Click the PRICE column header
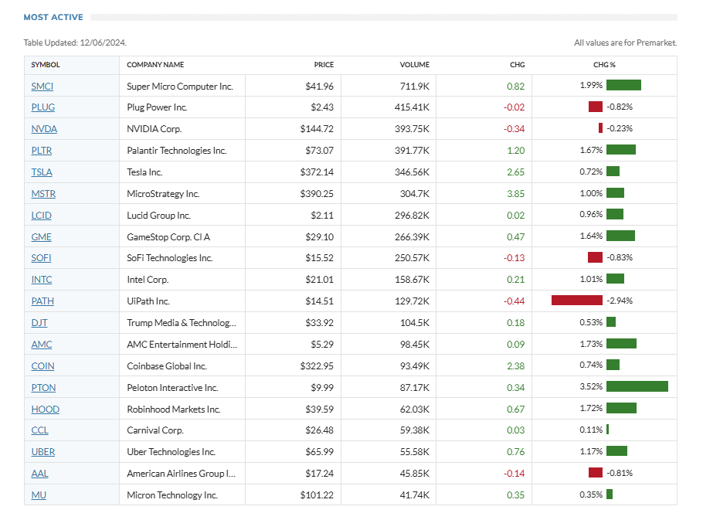Screen dimensions: 703x520 click(x=324, y=65)
